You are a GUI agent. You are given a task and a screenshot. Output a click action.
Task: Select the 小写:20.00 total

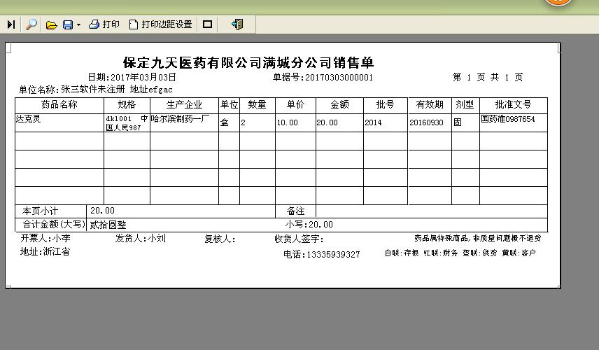(x=309, y=225)
